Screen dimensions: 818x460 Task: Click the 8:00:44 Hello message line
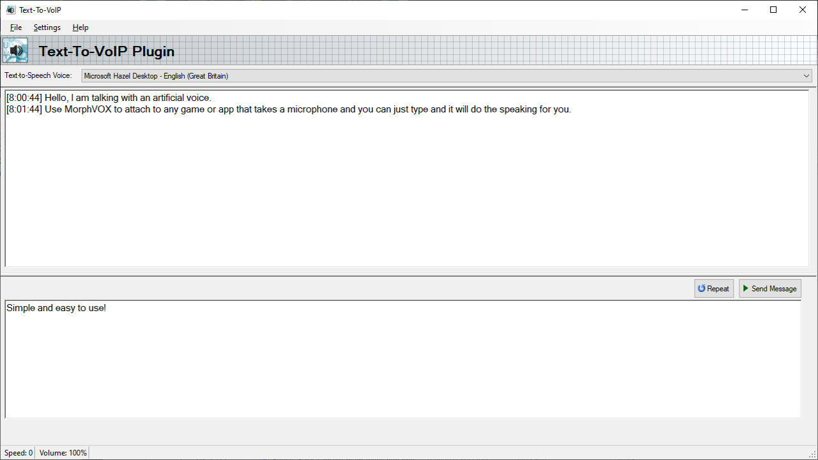point(108,98)
